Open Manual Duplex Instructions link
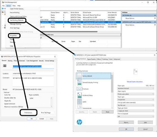 point(135,82)
